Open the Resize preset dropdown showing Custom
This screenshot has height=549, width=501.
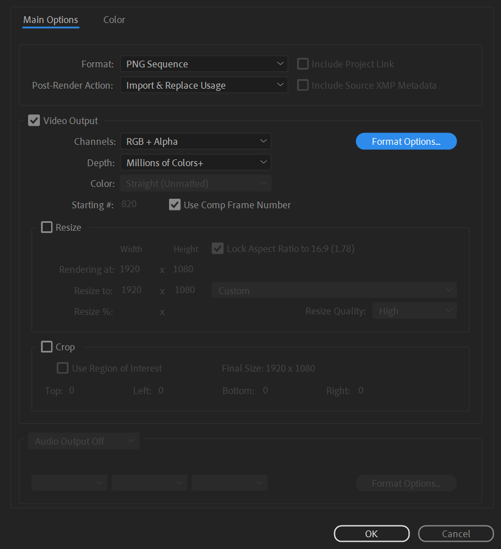(334, 290)
